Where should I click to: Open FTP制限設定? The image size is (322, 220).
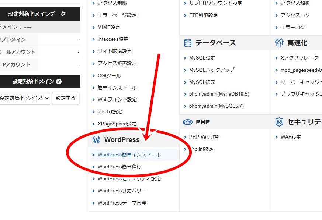click(x=204, y=15)
